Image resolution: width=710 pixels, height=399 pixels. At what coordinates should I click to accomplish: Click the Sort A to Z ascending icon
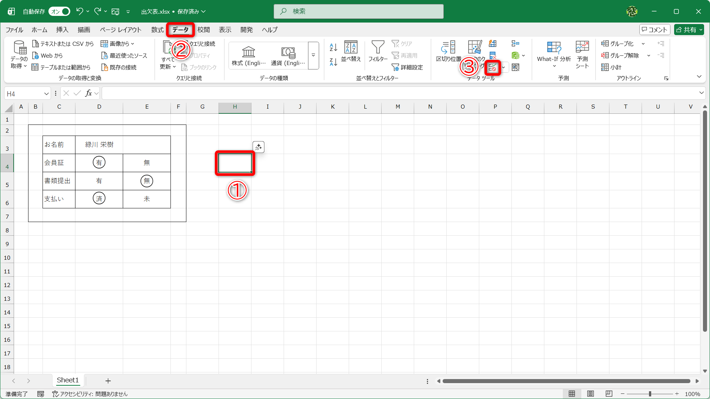[333, 47]
